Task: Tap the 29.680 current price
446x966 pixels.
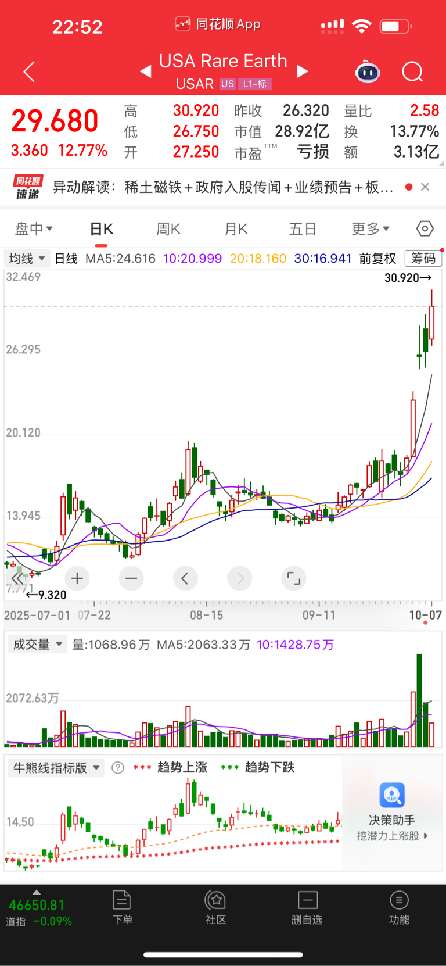Action: pos(55,121)
